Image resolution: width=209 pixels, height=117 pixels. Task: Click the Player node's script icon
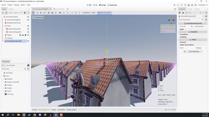25,35
